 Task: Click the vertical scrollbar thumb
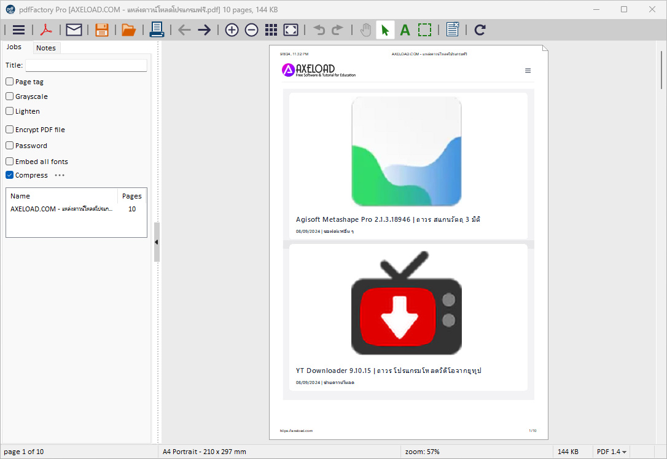click(662, 70)
